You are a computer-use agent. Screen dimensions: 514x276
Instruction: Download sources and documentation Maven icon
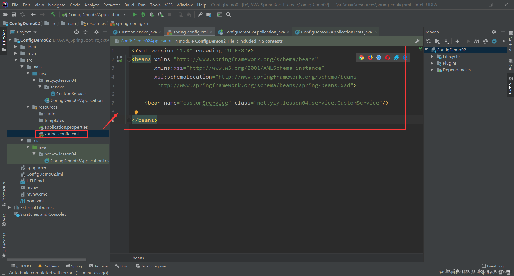446,41
